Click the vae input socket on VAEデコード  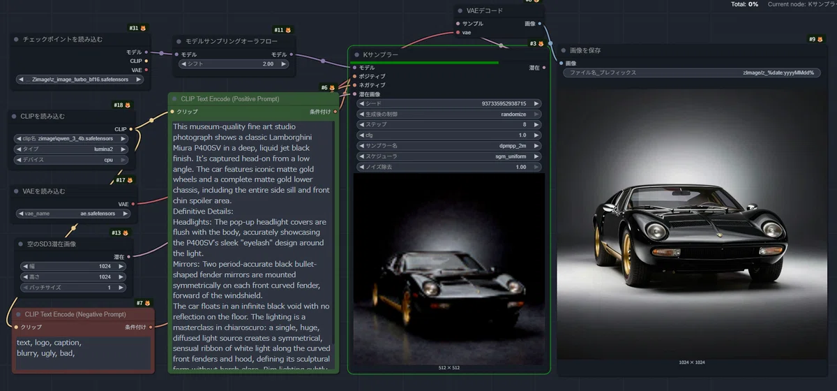pos(458,32)
